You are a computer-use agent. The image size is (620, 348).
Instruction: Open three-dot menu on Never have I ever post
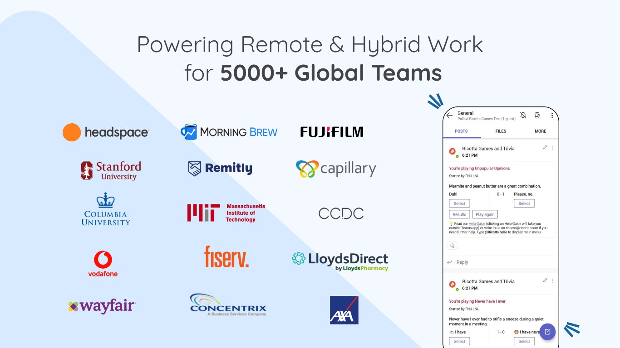coord(552,280)
